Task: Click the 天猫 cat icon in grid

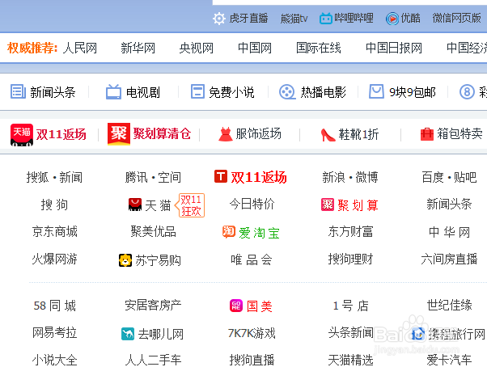Action: (x=135, y=205)
